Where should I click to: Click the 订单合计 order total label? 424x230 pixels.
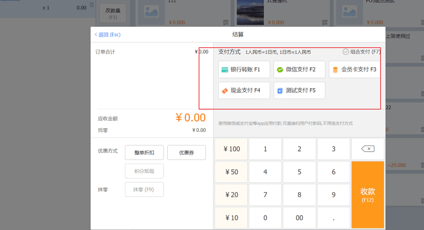[x=105, y=52]
